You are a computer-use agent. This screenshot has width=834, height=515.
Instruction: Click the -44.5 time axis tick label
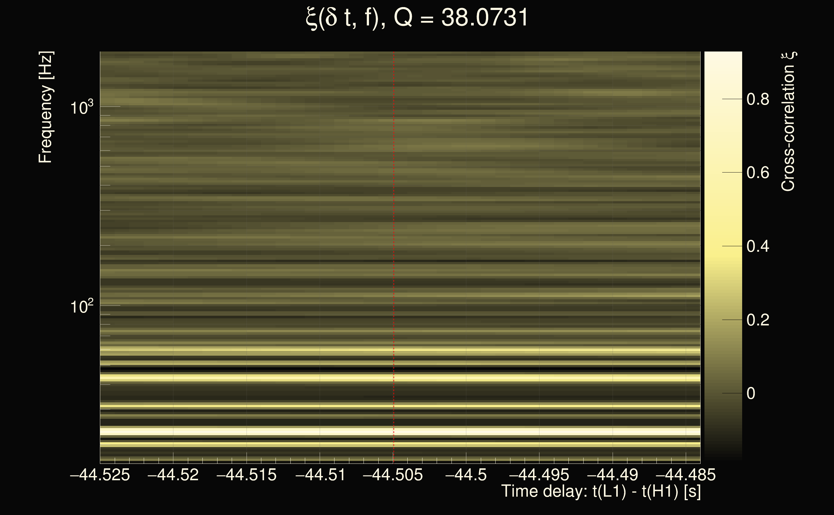pyautogui.click(x=466, y=475)
